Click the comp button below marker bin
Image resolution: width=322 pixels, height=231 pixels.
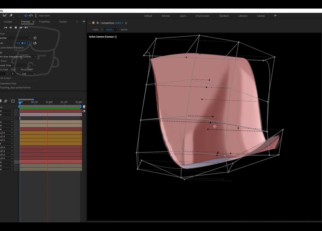pyautogui.click(x=84, y=111)
